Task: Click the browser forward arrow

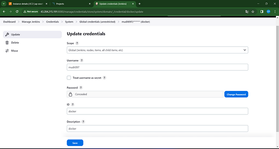Action: pyautogui.click(x=11, y=12)
